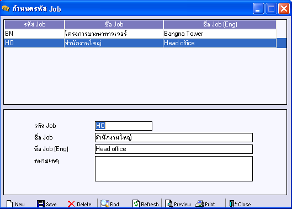Select the สำนักงานใหญ่ cell in the table
The height and width of the screenshot is (209, 292).
tap(114, 43)
